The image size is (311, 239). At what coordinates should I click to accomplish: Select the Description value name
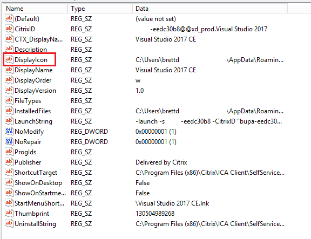(x=31, y=50)
